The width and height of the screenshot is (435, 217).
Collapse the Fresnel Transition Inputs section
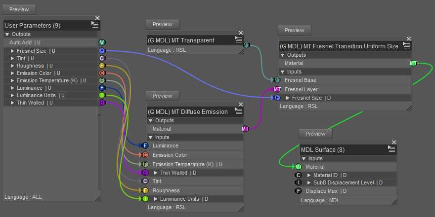tap(282, 72)
